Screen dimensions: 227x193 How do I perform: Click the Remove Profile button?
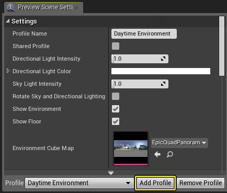click(201, 183)
